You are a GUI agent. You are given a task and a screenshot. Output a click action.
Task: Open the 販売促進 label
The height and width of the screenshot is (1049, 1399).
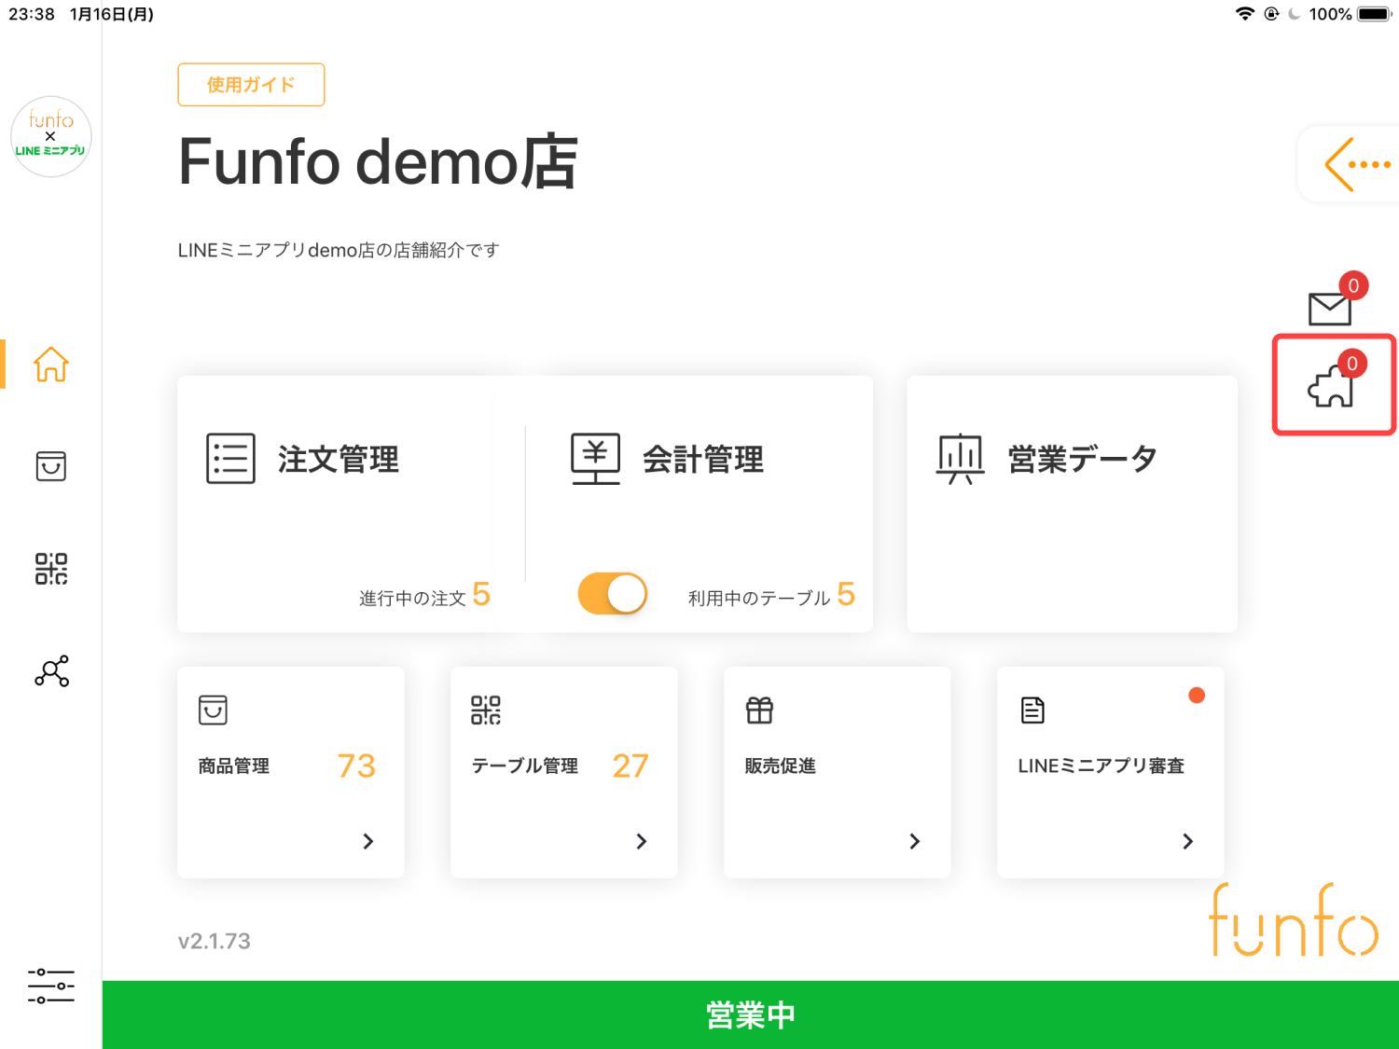781,766
